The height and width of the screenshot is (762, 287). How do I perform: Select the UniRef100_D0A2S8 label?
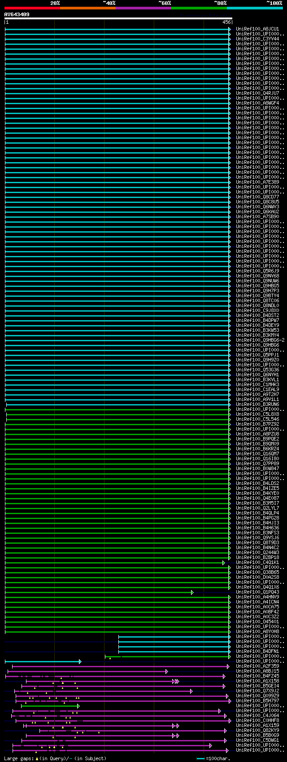[257, 577]
